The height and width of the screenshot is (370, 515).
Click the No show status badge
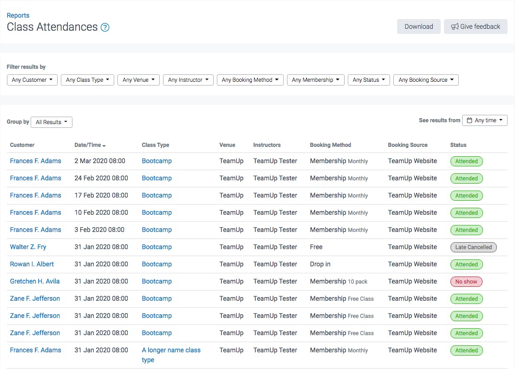pyautogui.click(x=466, y=281)
